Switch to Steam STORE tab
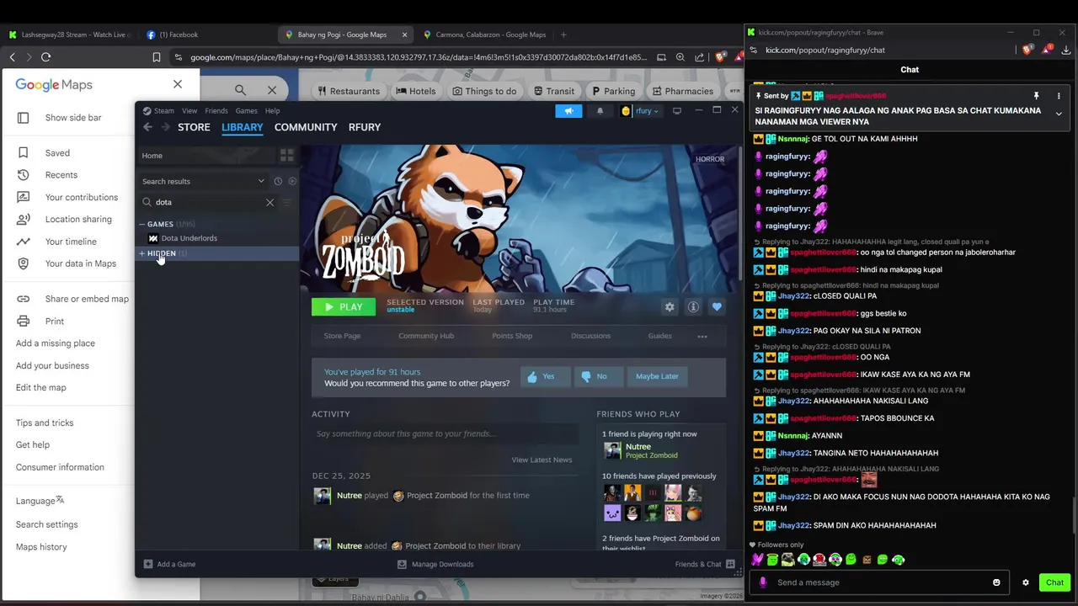This screenshot has height=606, width=1078. point(194,127)
